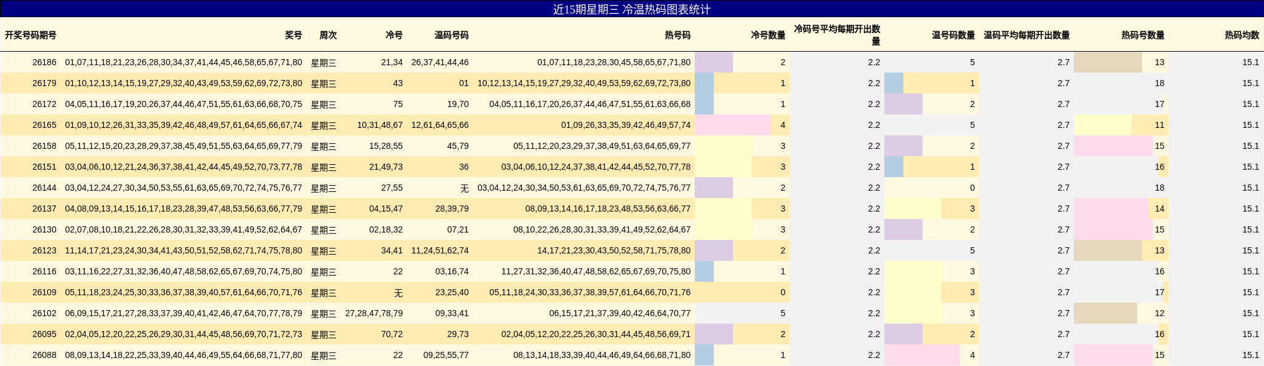Click the title 近15期星期三 冷温热码图表统计
The width and height of the screenshot is (1264, 366).
631,9
